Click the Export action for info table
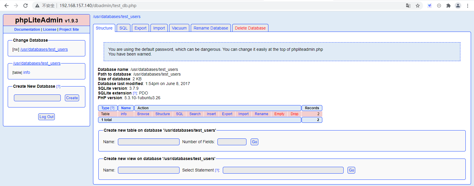474x186 pixels. pos(227,114)
